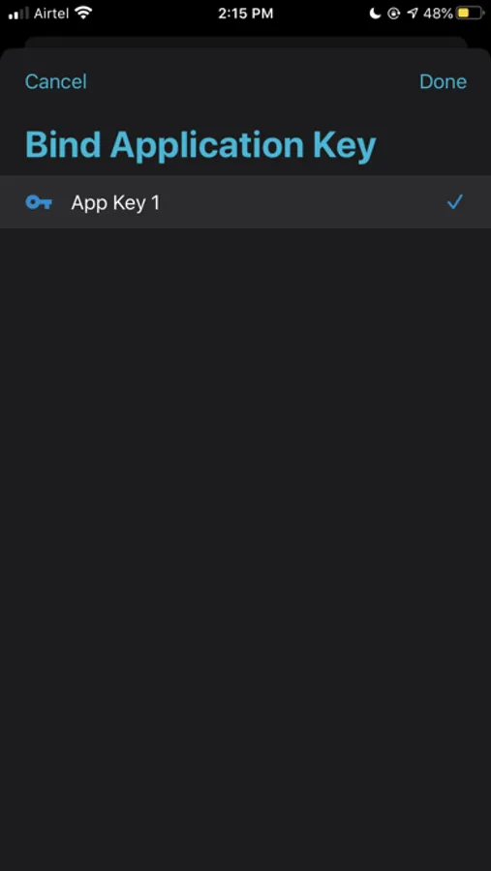Tap the 48% battery percentage text
This screenshot has height=871, width=491.
coord(438,14)
